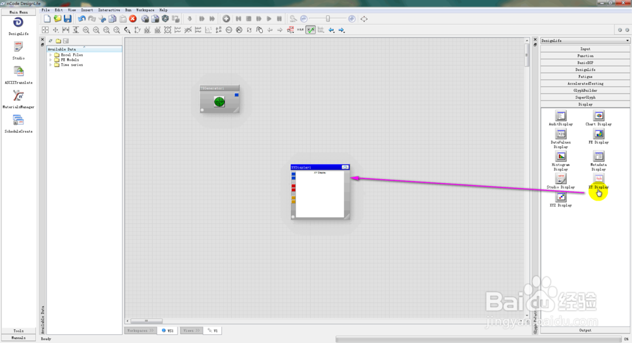632x343 pixels.
Task: Expand the Excel Files tree folder
Action: (x=51, y=55)
